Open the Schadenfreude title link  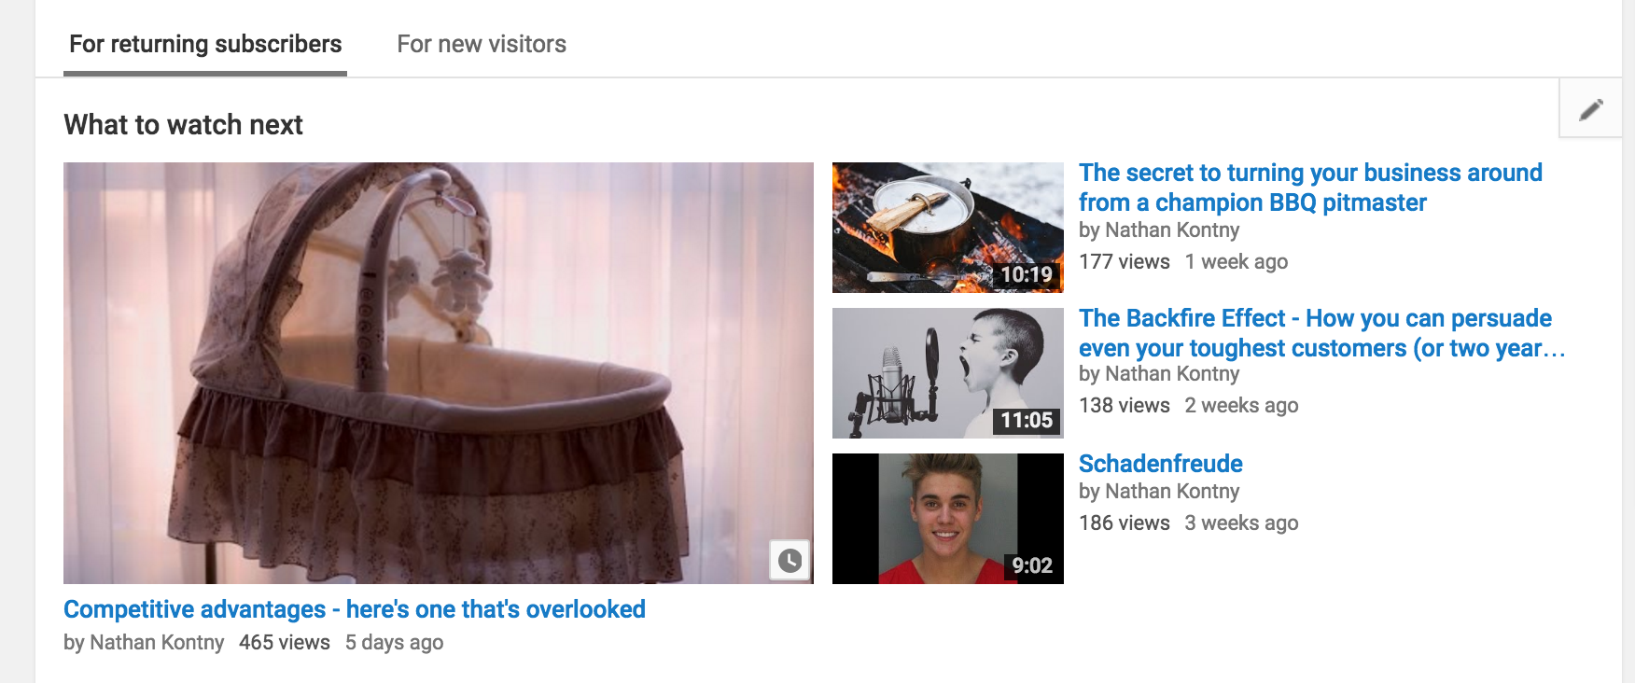(1161, 464)
